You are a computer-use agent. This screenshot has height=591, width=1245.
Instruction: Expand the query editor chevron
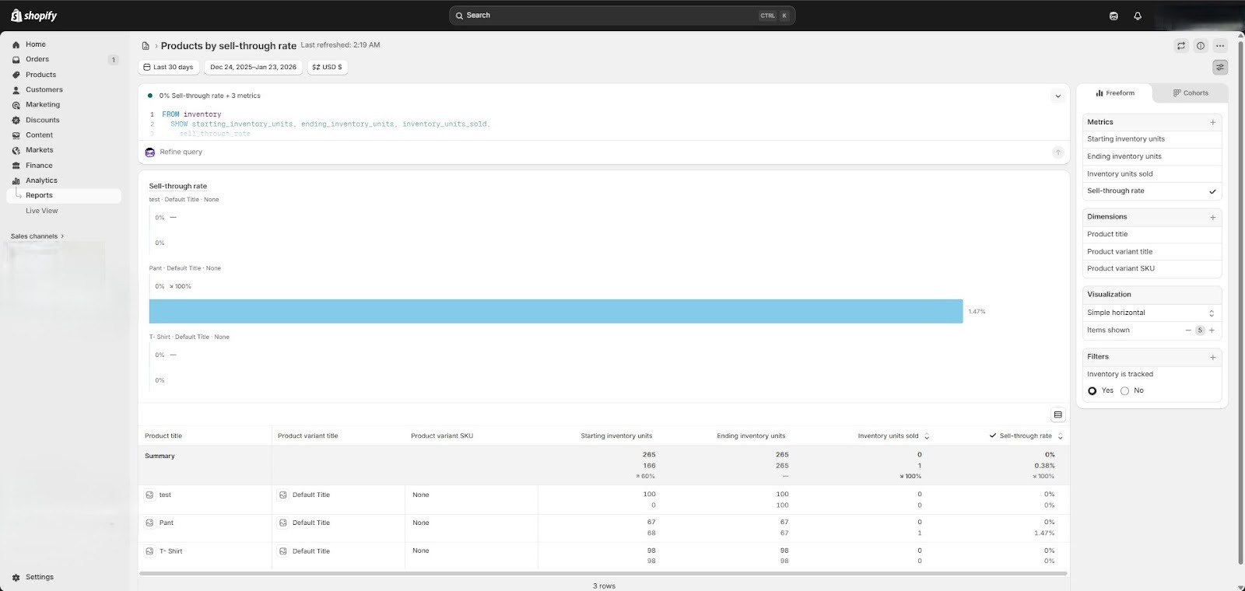coord(1057,96)
